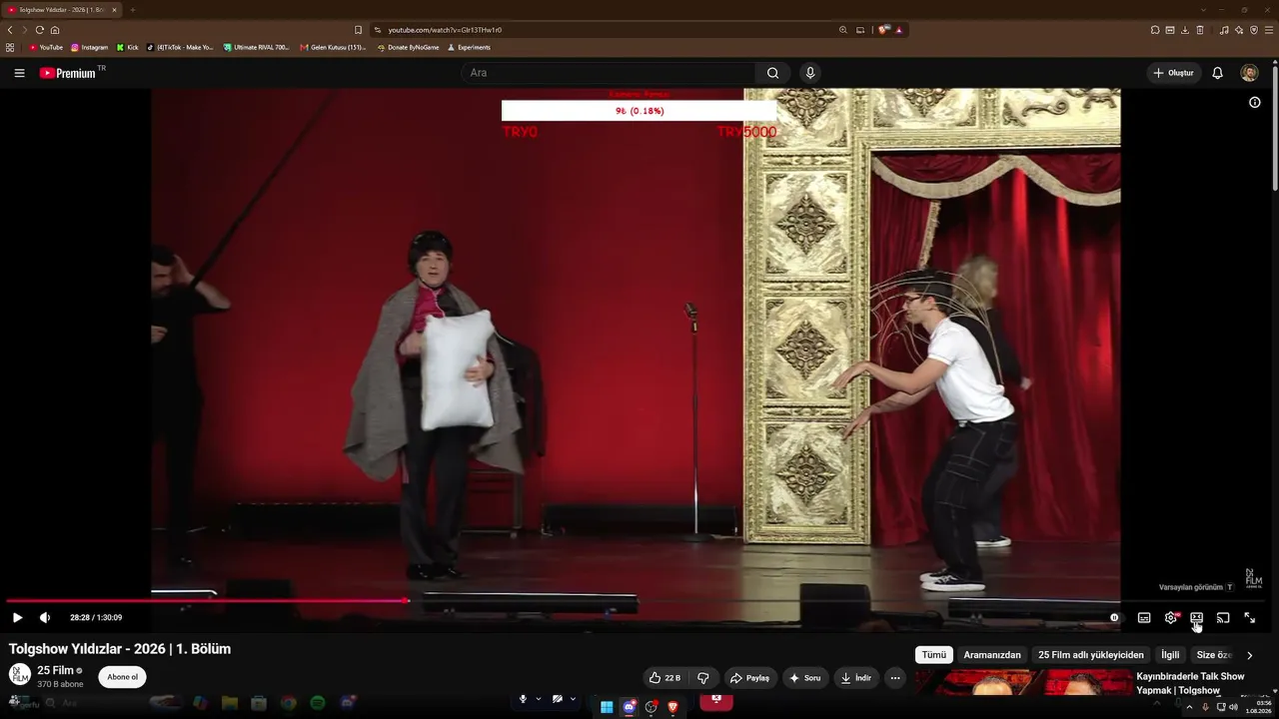Share video via Paylaş button
Viewport: 1279px width, 719px height.
(x=750, y=678)
